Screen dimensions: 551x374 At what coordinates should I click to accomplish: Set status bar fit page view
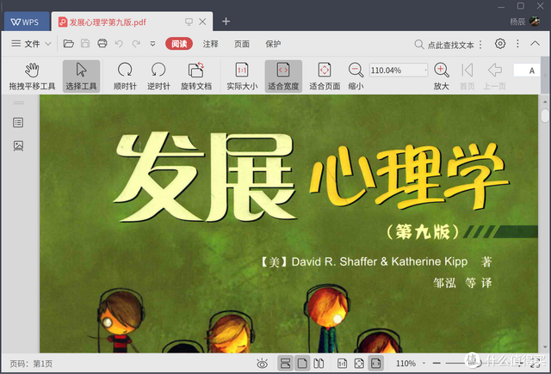coord(359,364)
